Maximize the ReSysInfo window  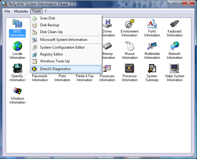[x=178, y=3]
